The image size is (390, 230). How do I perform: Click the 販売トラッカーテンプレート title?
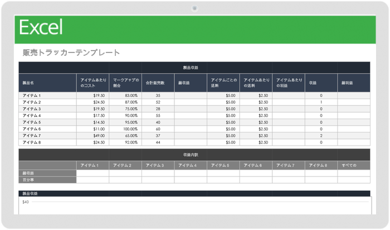pos(71,52)
